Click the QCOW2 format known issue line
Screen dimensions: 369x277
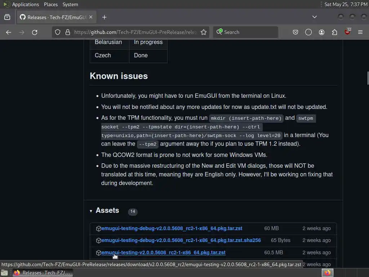tap(184, 155)
